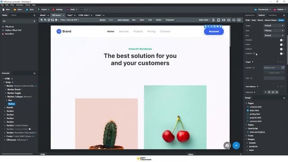Search components in the Studio panel

(x=34, y=15)
